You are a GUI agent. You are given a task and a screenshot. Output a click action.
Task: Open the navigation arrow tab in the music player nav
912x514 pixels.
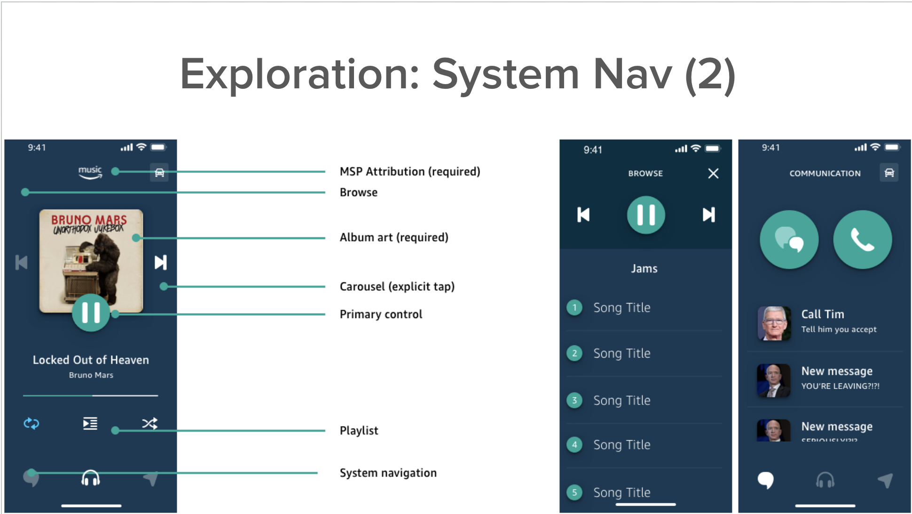[150, 479]
